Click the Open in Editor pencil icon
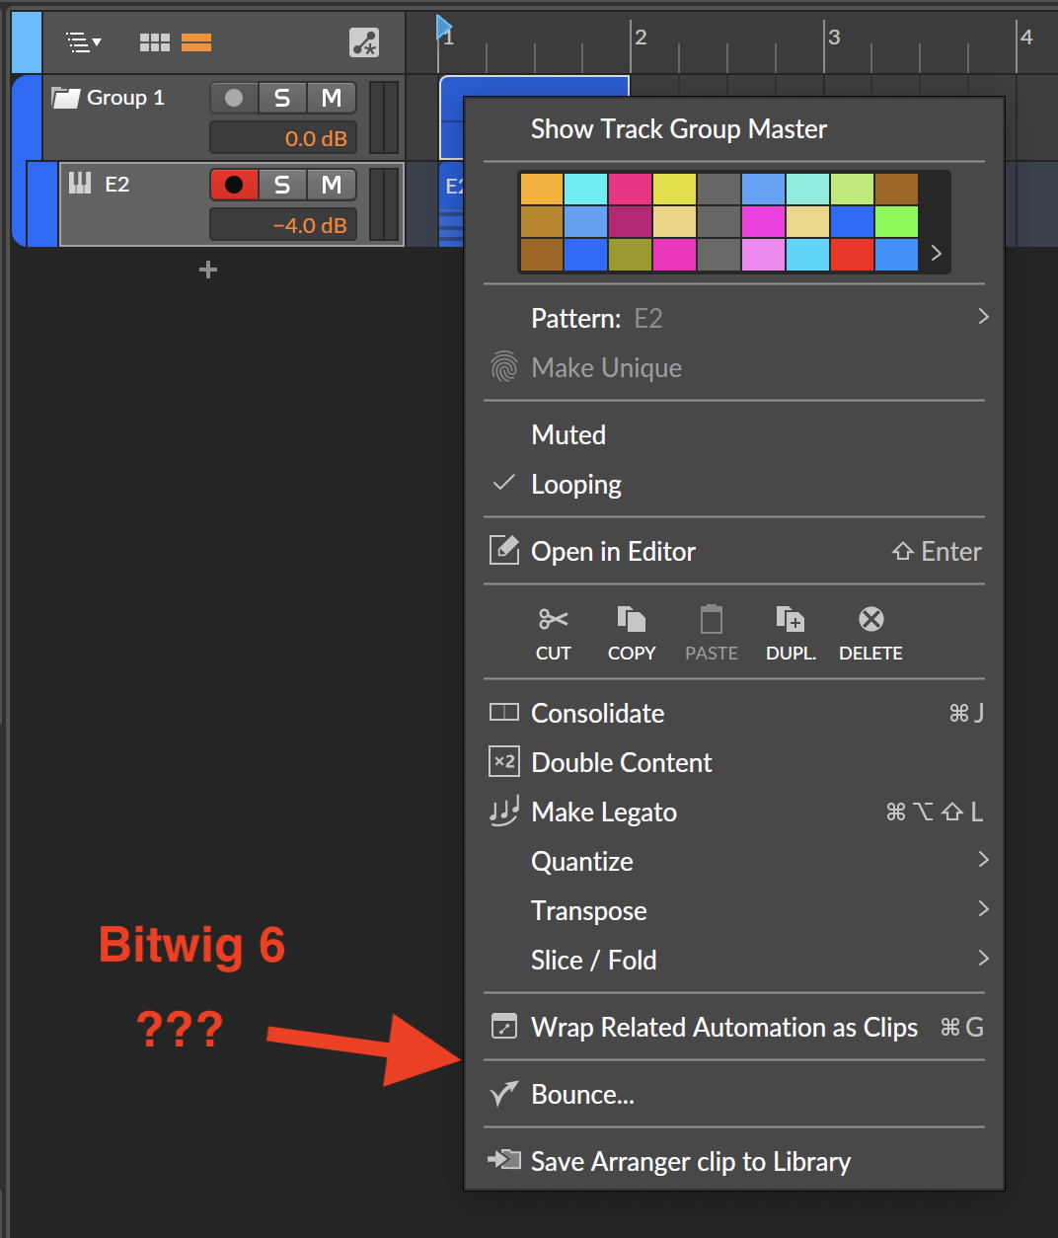The image size is (1058, 1238). 504,550
